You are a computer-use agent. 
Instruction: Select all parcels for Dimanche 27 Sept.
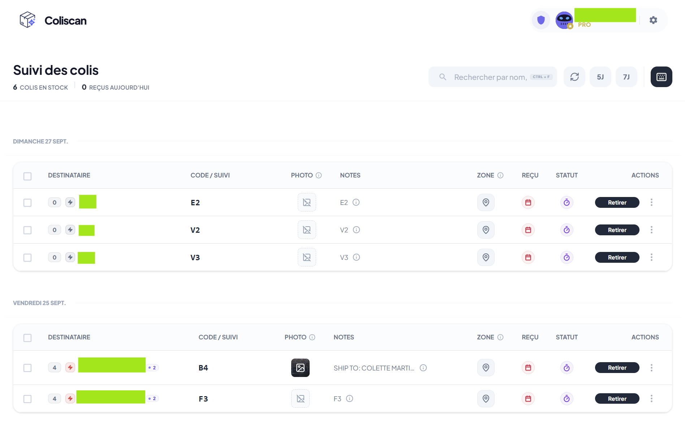click(x=27, y=176)
